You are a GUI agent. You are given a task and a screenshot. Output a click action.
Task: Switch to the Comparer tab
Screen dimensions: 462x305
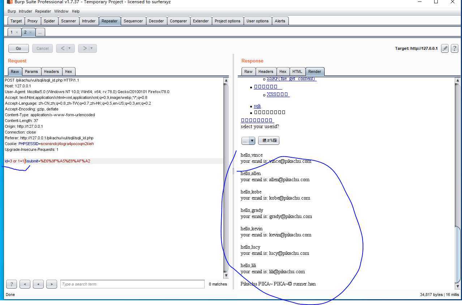[179, 21]
